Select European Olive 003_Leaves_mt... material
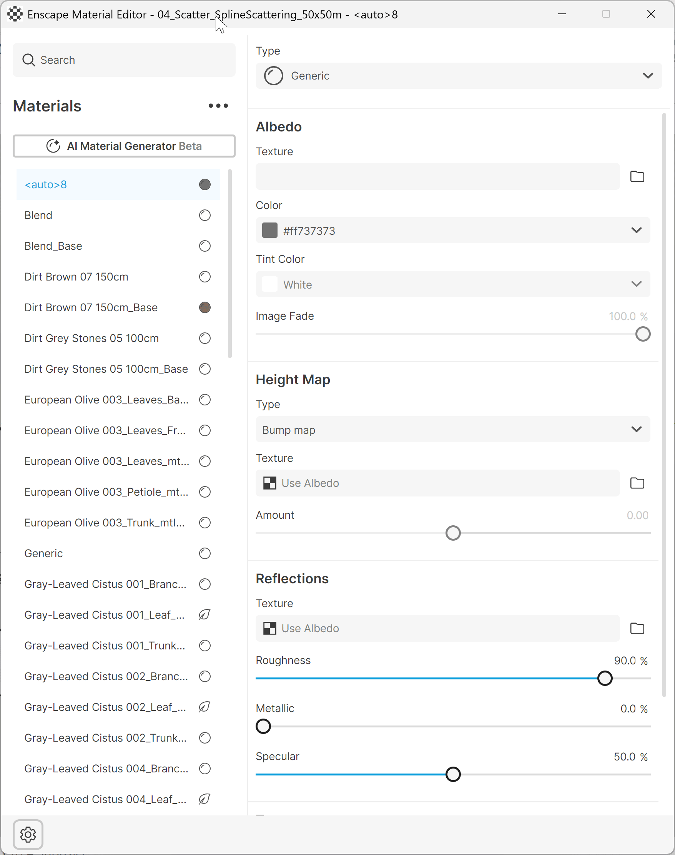This screenshot has width=675, height=855. [118, 461]
